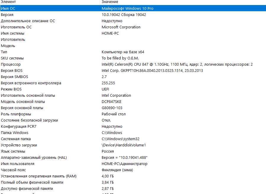Click the HOME-PC system name value
This screenshot has width=266, height=194.
pyautogui.click(x=110, y=33)
